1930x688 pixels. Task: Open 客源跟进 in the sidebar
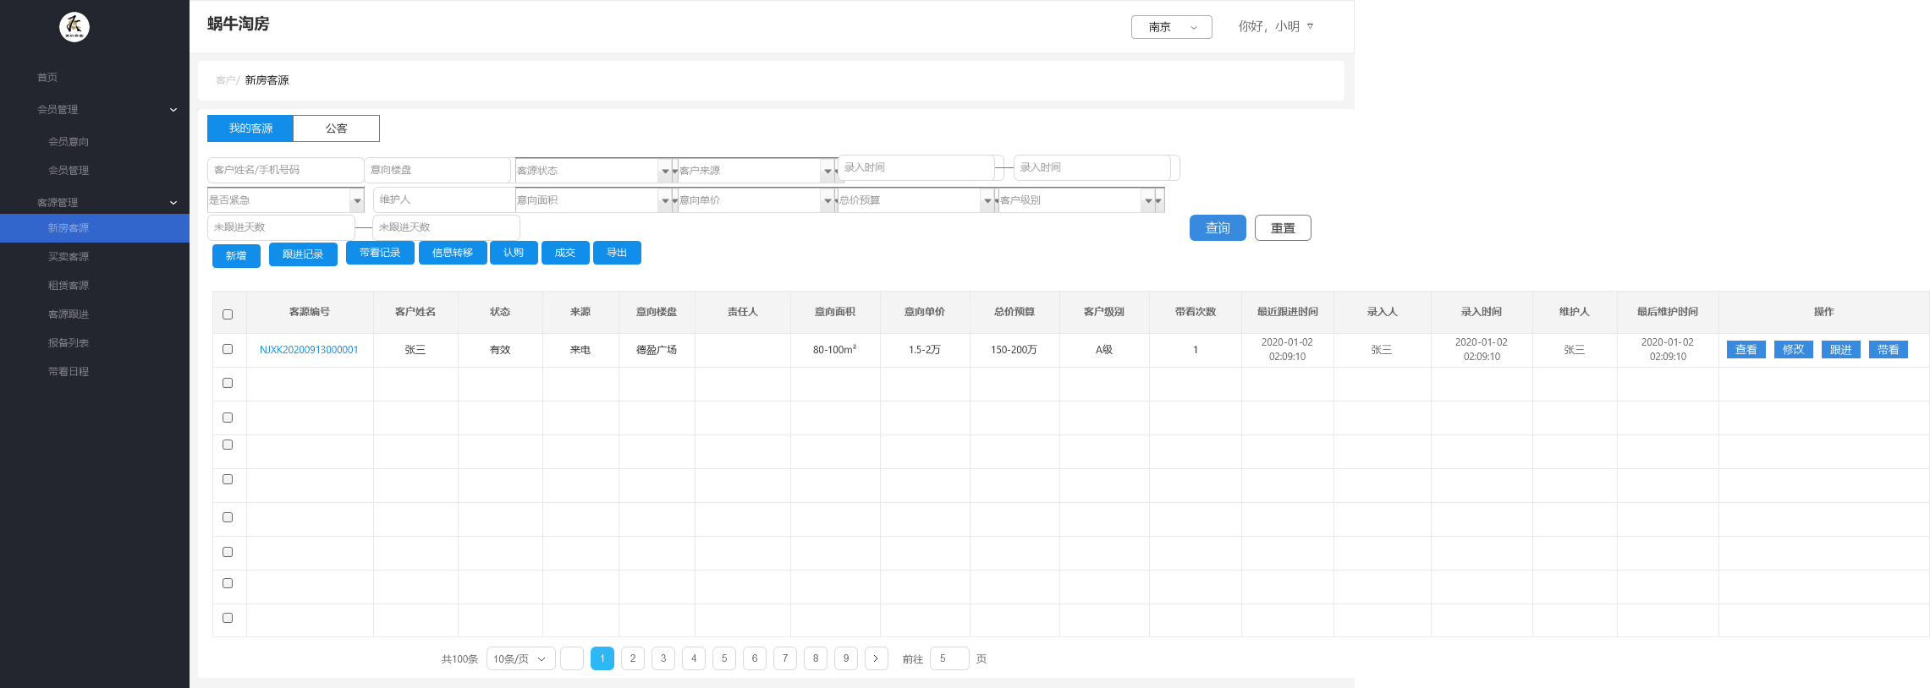click(69, 314)
